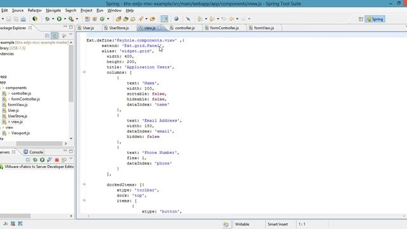Select formView.js in Package Explorer
Viewport: 407px width, 229px height.
[x=17, y=105]
